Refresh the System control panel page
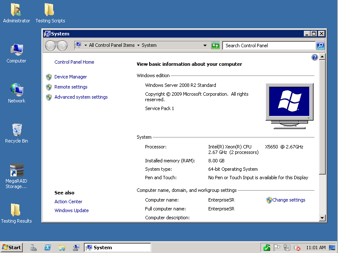The height and width of the screenshot is (253, 338). tap(215, 46)
